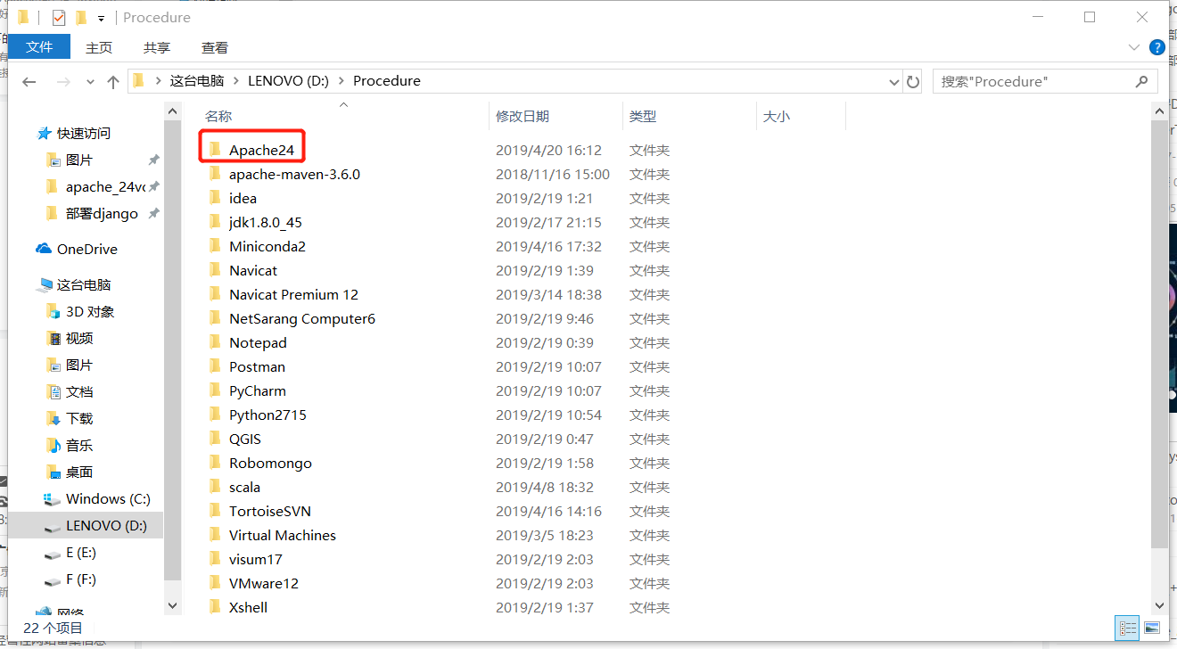Switch to the 查看 ribbon tab
1177x649 pixels.
point(214,47)
